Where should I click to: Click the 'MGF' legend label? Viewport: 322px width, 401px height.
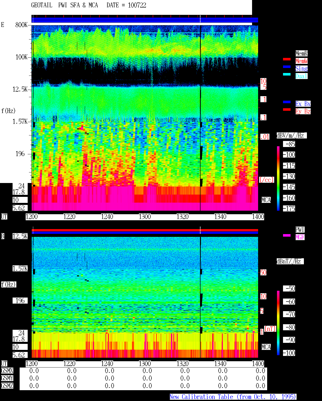click(x=300, y=237)
